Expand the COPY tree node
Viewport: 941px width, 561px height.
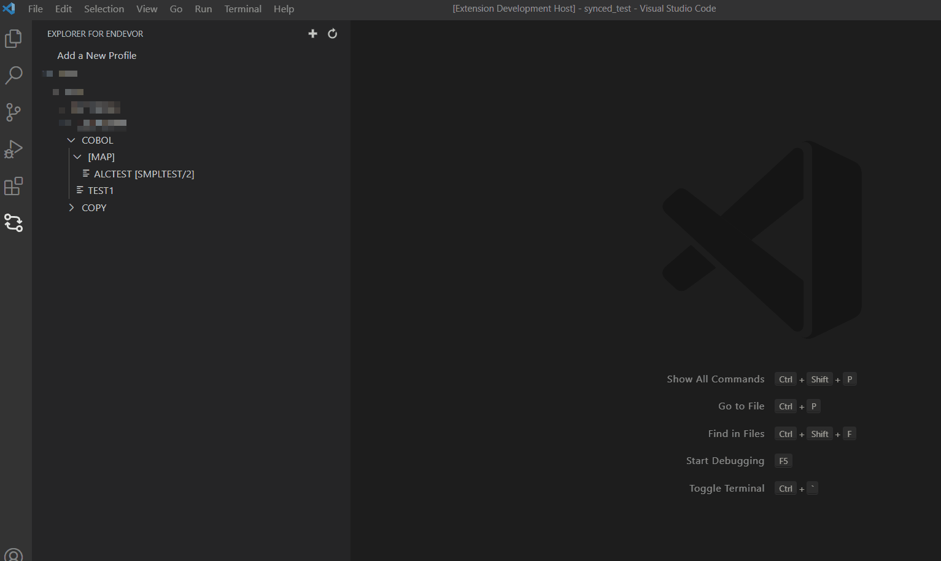pos(71,208)
